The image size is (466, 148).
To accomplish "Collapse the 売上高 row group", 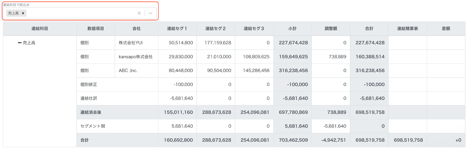I will 20,43.
